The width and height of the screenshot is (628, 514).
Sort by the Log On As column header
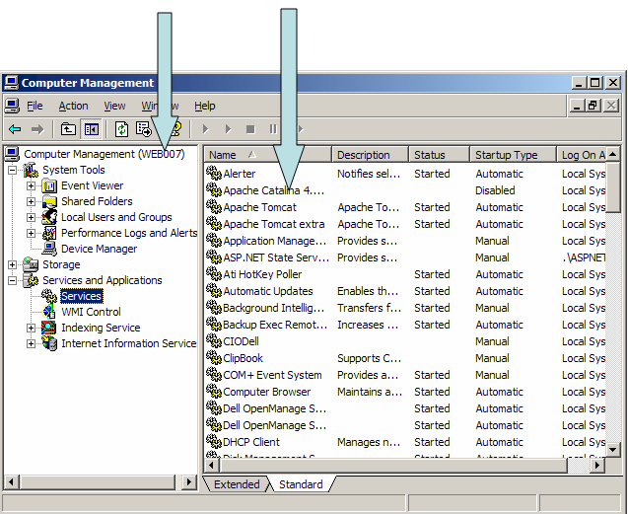pos(582,155)
